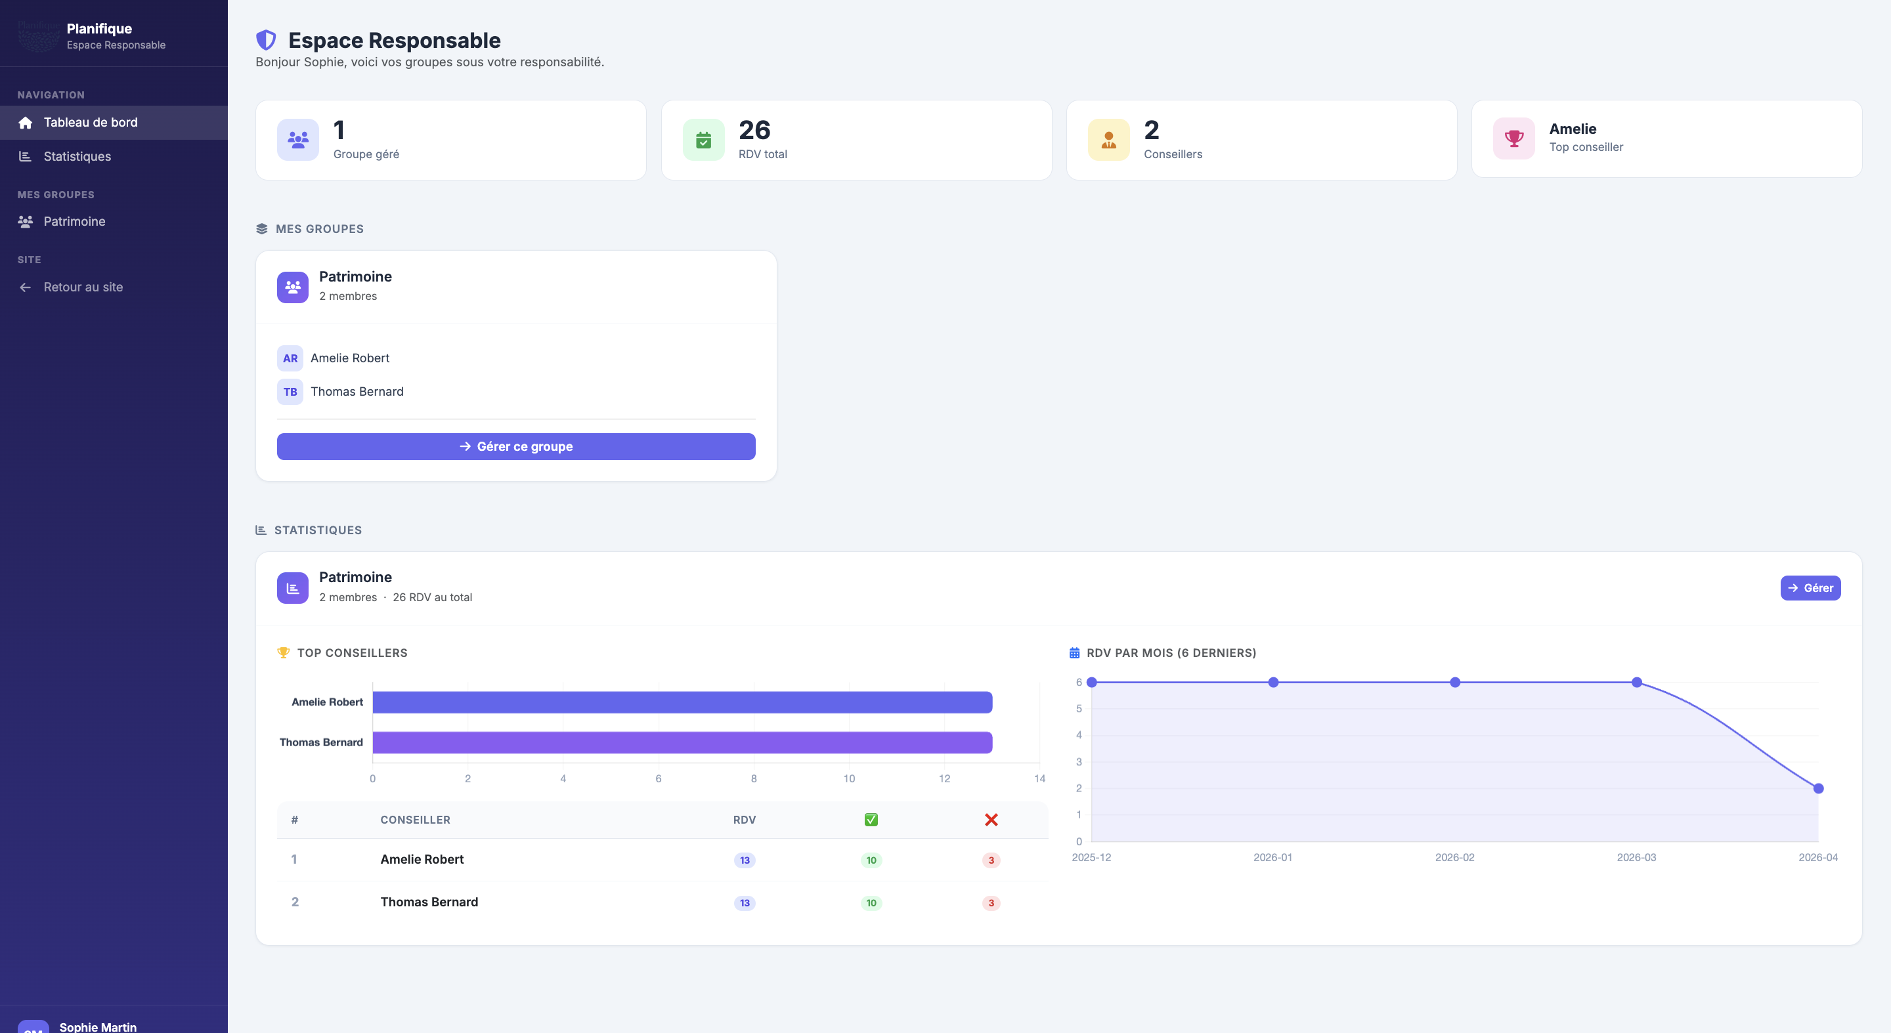Click the shield icon beside Espace Responsable
Image resolution: width=1891 pixels, height=1033 pixels.
(x=266, y=39)
